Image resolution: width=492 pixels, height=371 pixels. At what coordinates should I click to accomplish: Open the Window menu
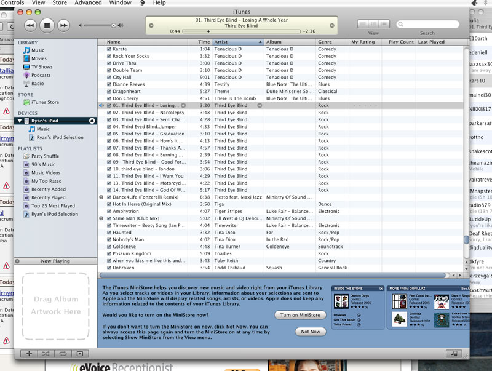coord(120,3)
